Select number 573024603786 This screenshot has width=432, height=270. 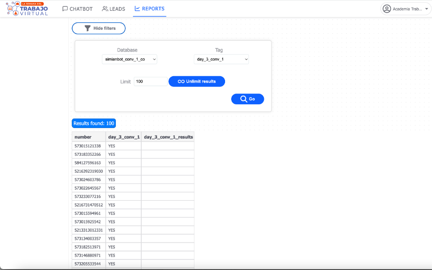(x=88, y=180)
